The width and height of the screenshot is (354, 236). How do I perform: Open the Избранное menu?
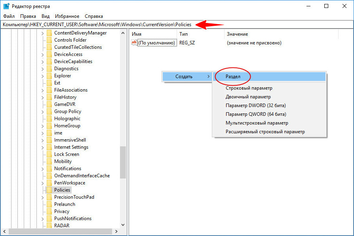pos(67,16)
